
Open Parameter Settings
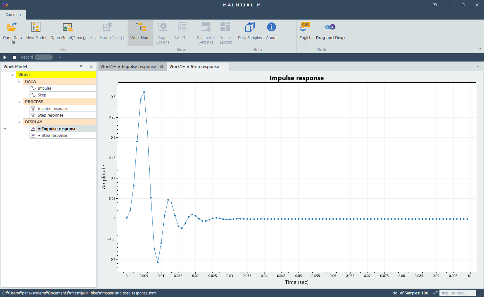point(206,32)
